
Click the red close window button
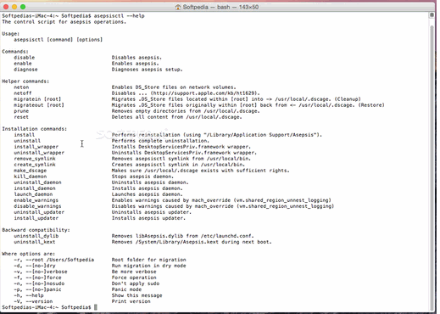click(x=6, y=7)
